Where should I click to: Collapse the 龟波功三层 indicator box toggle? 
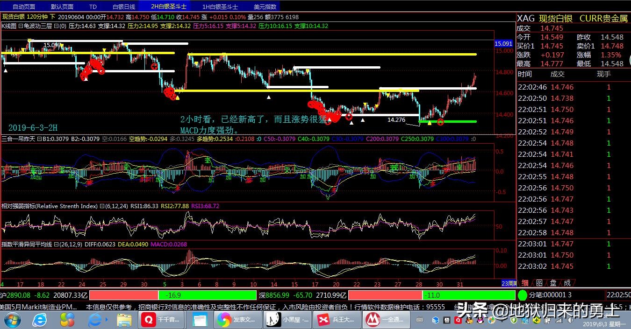pyautogui.click(x=21, y=26)
